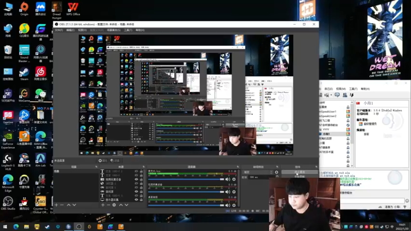Image resolution: width=411 pixels, height=231 pixels.
Task: Toggle visibility of 文本 (GDI+) 2 source
Action: click(x=136, y=171)
